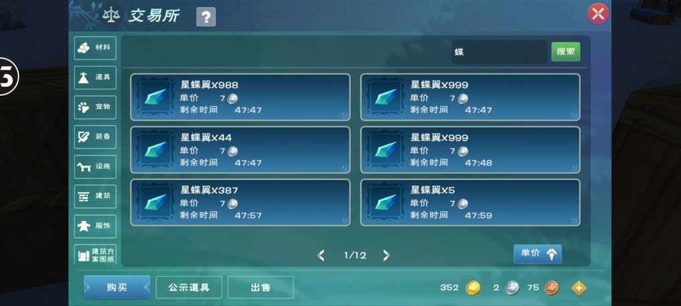Go to previous listings page arrow

(321, 255)
